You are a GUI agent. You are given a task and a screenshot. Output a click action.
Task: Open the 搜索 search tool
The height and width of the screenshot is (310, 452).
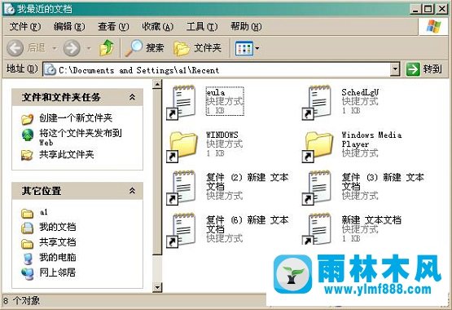pyautogui.click(x=145, y=47)
